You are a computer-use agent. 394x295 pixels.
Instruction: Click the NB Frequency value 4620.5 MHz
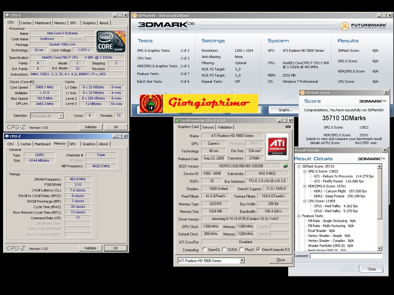[x=101, y=166]
